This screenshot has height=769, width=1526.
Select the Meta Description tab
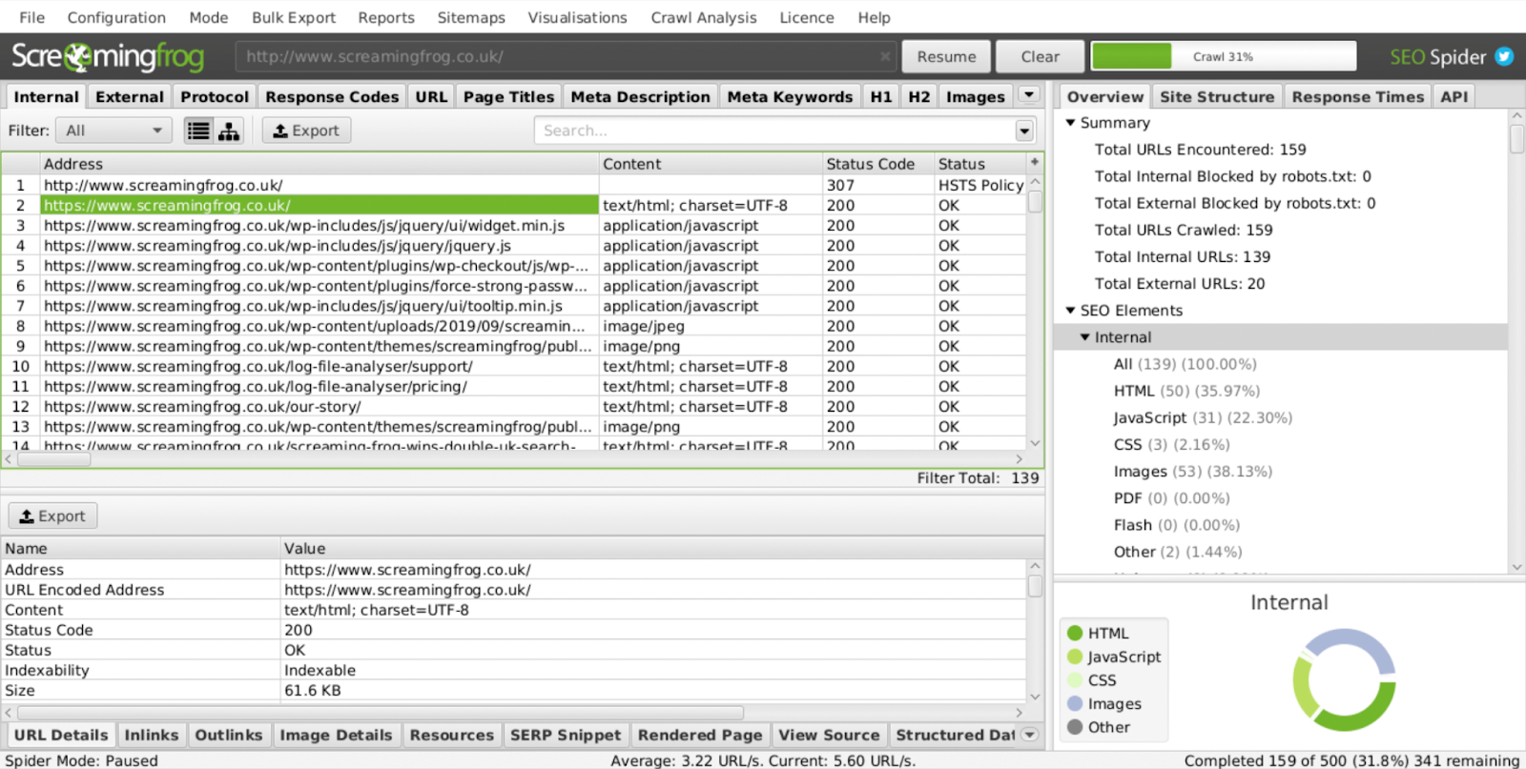click(640, 96)
